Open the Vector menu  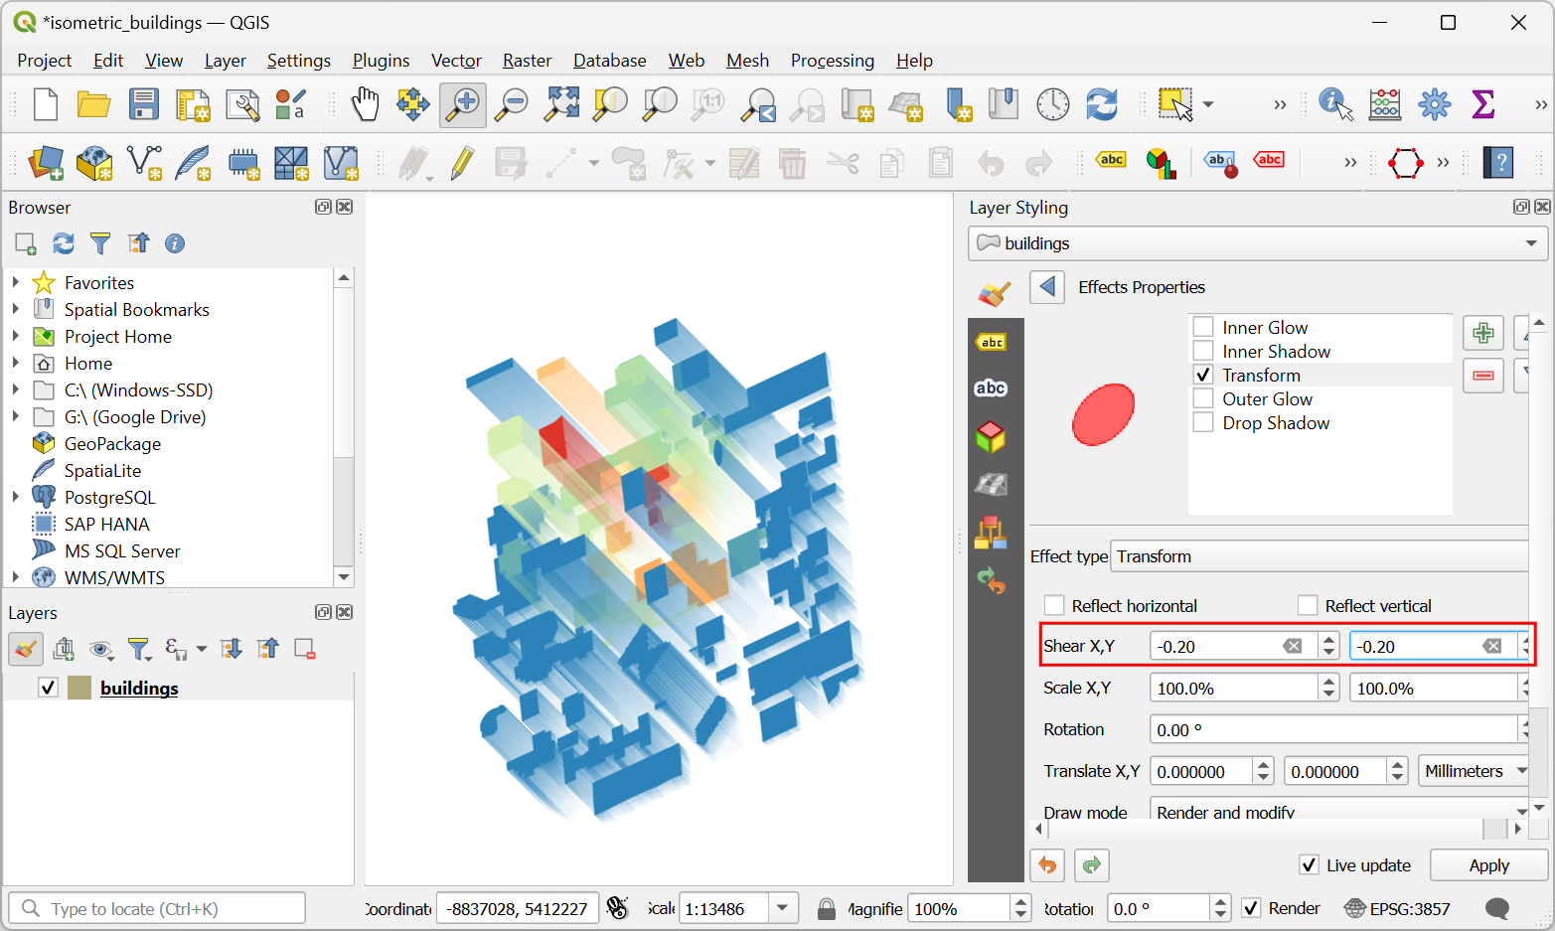[456, 61]
